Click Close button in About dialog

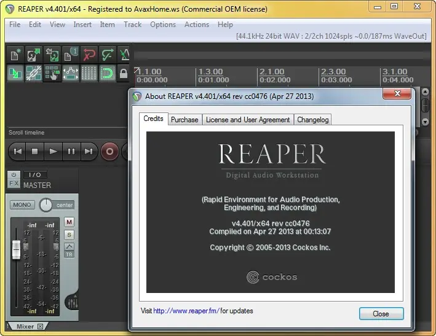[381, 314]
